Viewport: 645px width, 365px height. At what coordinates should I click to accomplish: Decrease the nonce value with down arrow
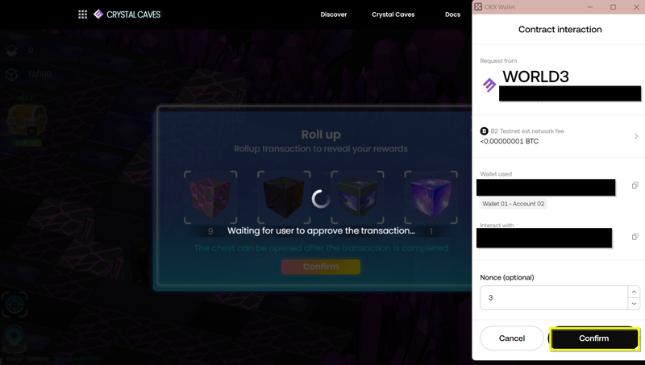634,303
